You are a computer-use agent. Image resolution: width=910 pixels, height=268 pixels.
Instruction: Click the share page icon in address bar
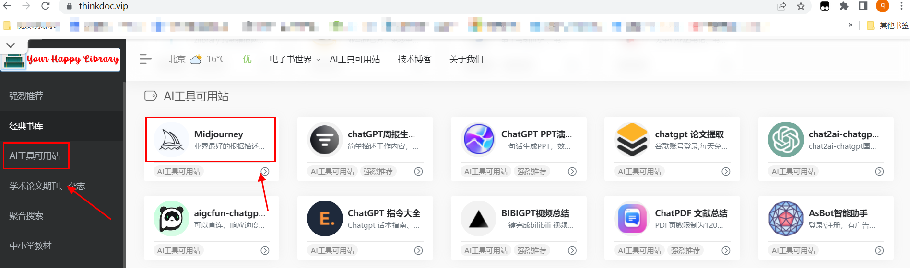[781, 6]
